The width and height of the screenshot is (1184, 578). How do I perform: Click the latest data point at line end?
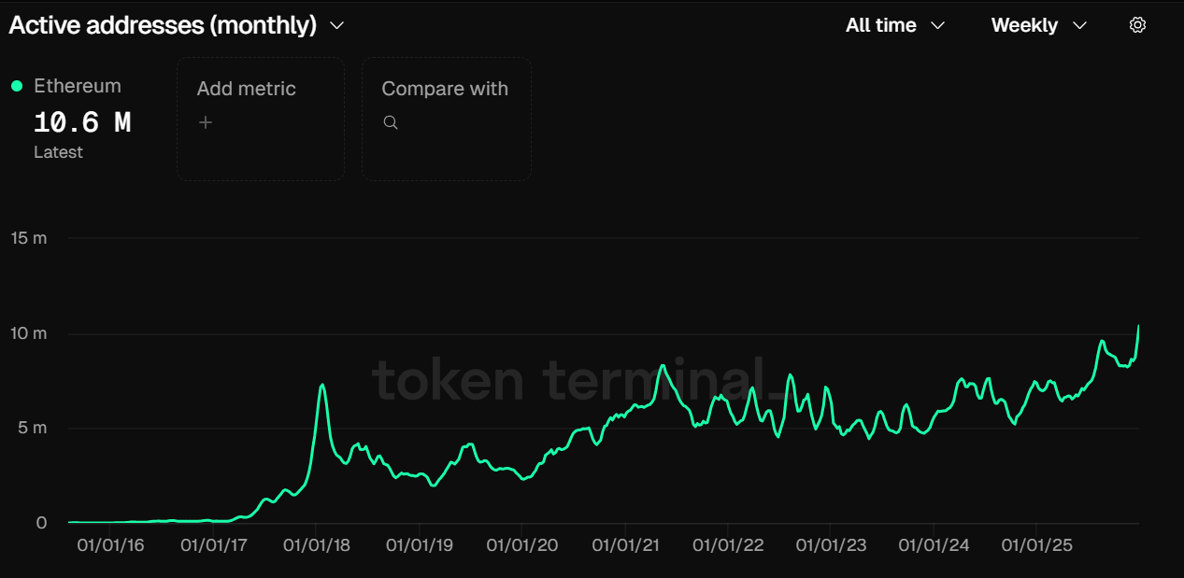1138,326
